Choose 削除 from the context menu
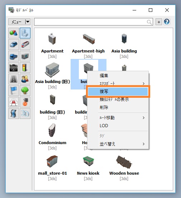Image resolution: width=181 pixels, height=198 pixels. pyautogui.click(x=118, y=107)
